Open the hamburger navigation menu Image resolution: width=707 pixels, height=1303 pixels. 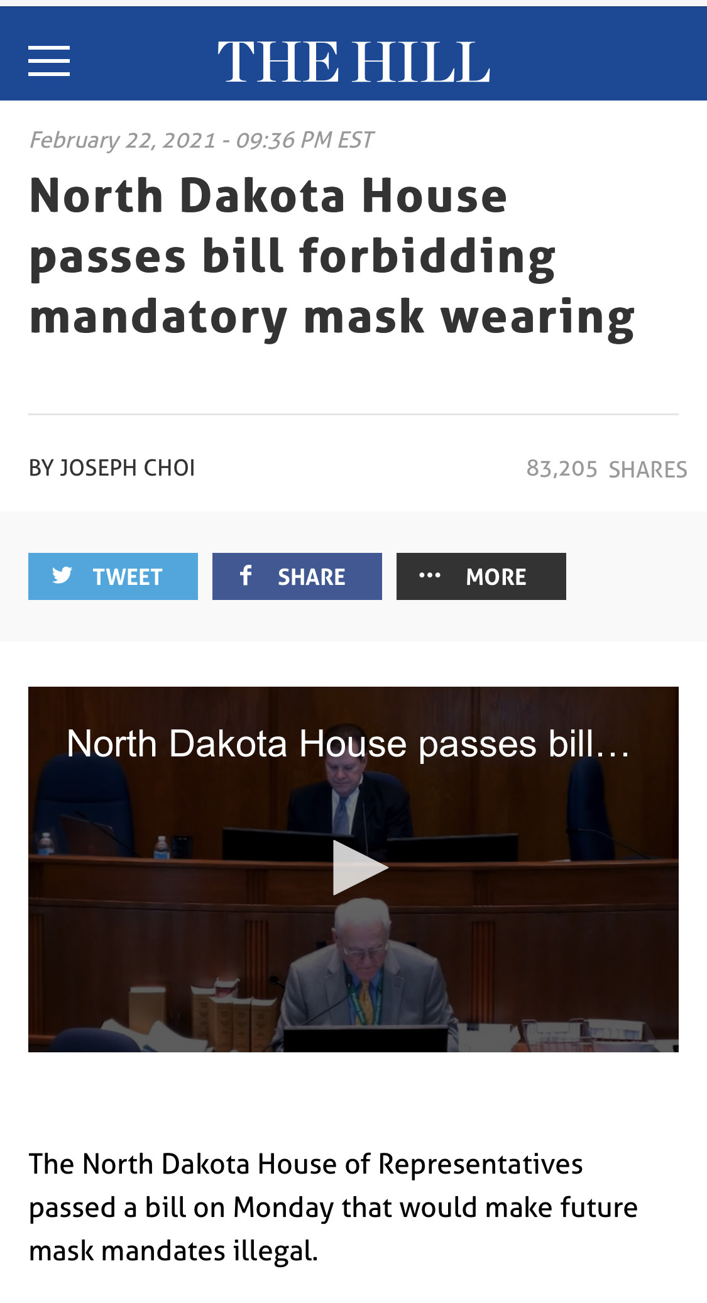(x=49, y=61)
